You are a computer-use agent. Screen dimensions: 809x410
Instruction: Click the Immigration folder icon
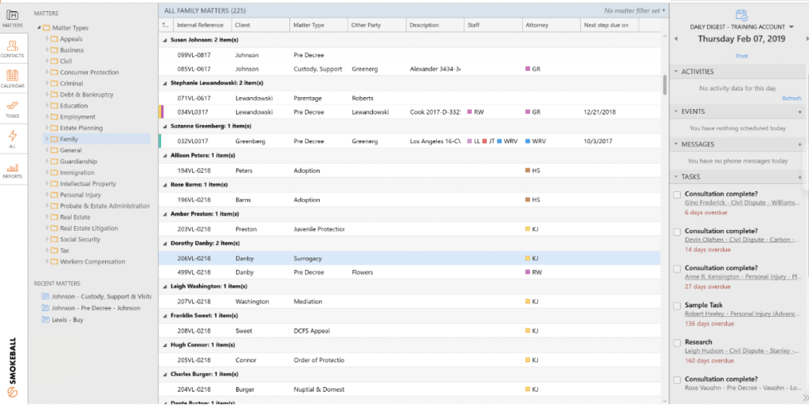coord(55,173)
